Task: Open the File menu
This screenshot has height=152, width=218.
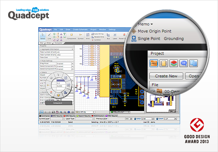Action: click(55, 30)
